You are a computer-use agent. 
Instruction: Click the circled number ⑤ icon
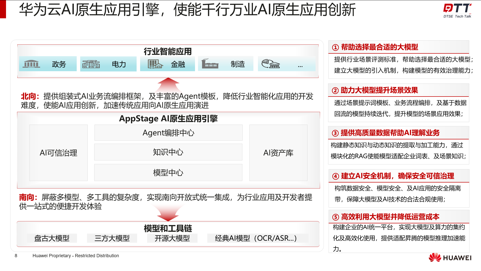[336, 217]
